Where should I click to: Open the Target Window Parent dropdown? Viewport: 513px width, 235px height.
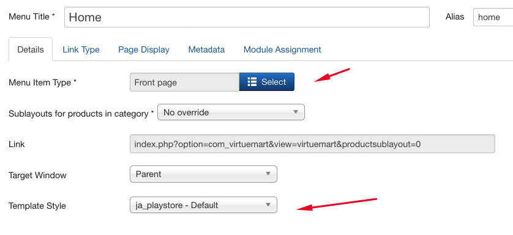(203, 174)
